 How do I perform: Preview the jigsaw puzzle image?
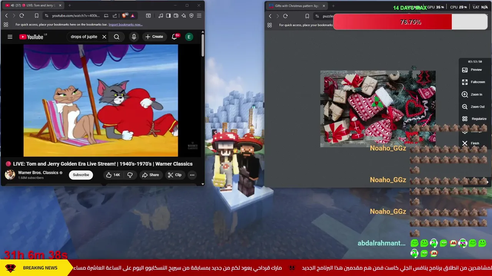(x=472, y=70)
